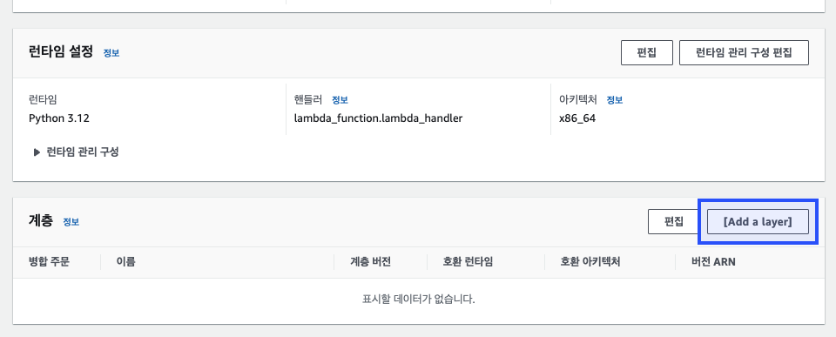
Task: Click 편집 button in 런타임 설정 panel
Action: [647, 53]
